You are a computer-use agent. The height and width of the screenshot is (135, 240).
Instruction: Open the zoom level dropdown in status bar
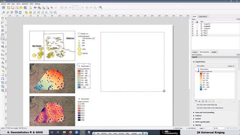[225, 128]
